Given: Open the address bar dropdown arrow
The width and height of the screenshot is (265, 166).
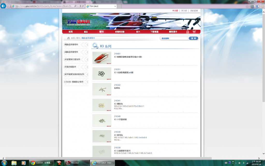Looking at the screenshot, I should (x=78, y=6).
